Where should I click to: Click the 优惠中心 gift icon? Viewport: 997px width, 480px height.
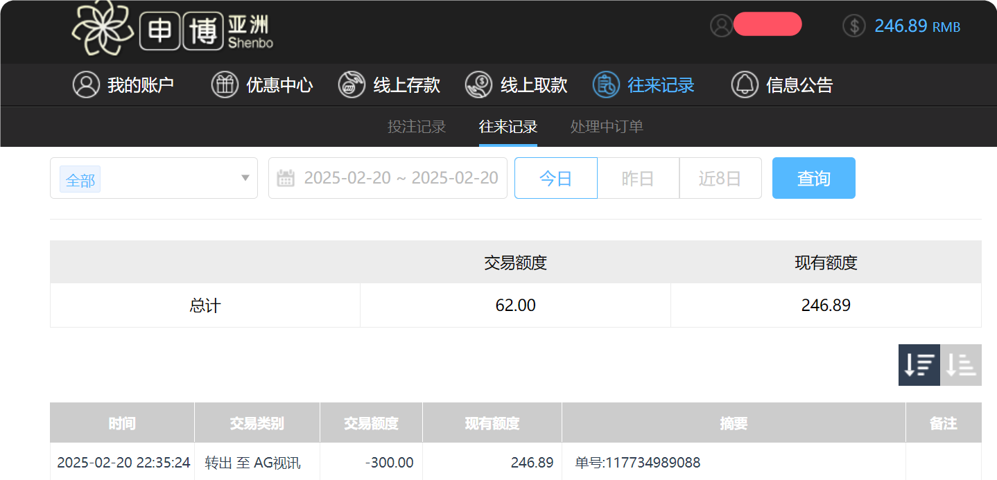click(x=225, y=85)
